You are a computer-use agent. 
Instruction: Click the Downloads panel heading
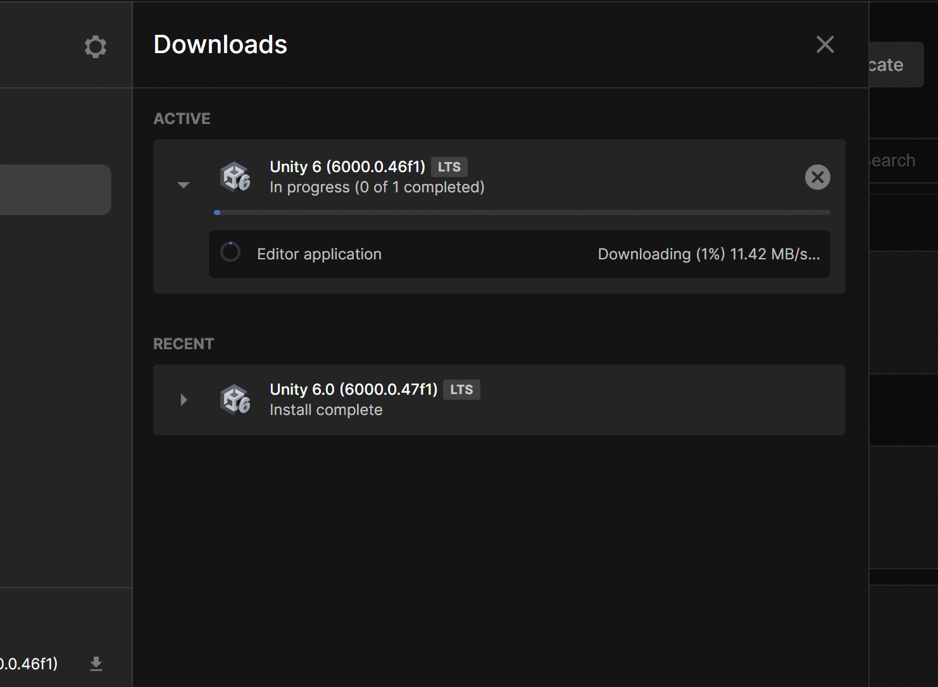tap(220, 45)
